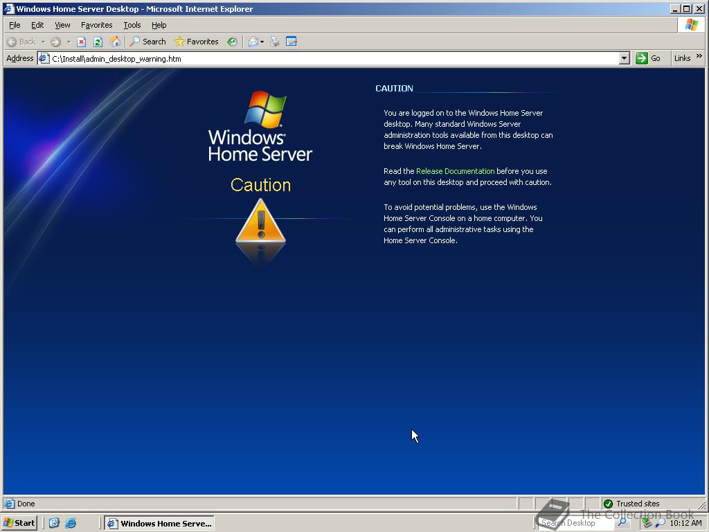Image resolution: width=709 pixels, height=532 pixels.
Task: Click the Search Desktop input box
Action: [575, 523]
